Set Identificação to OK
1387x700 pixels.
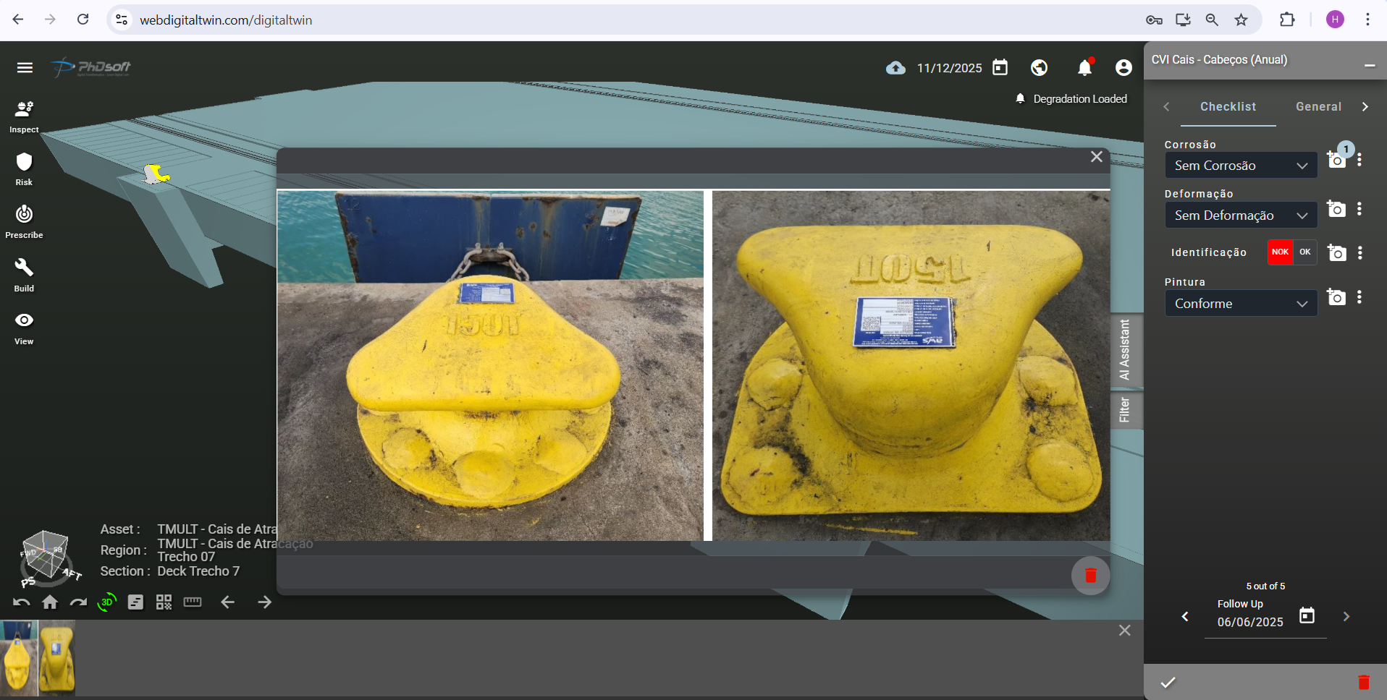click(1305, 252)
